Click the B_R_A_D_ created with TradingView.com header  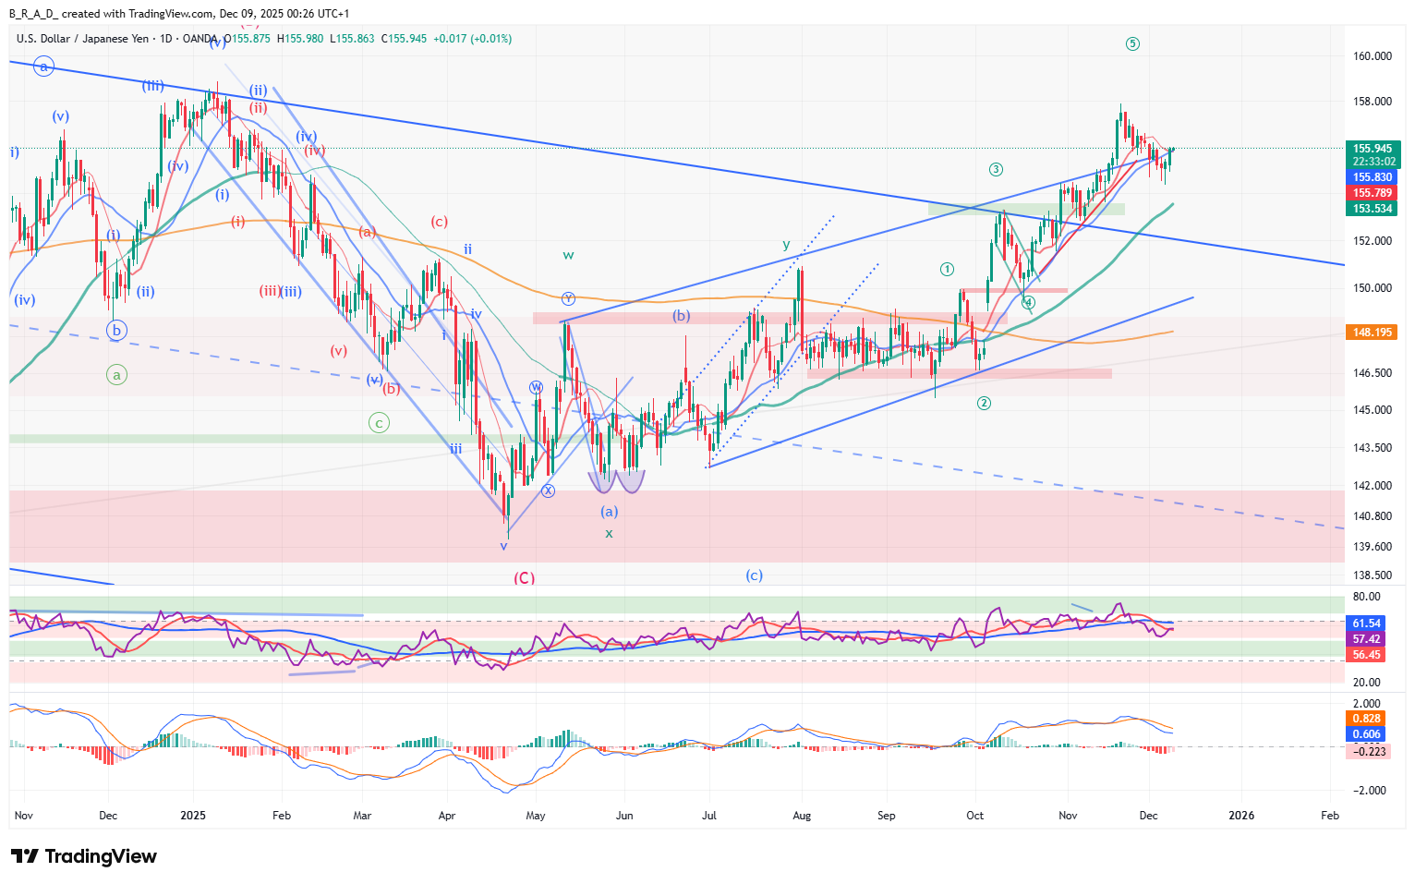pyautogui.click(x=179, y=13)
